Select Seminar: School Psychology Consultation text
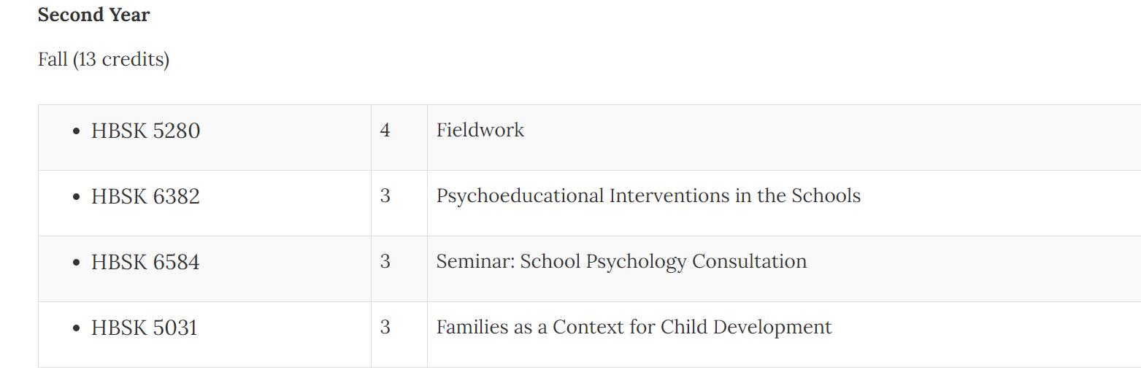This screenshot has width=1141, height=375. [621, 262]
